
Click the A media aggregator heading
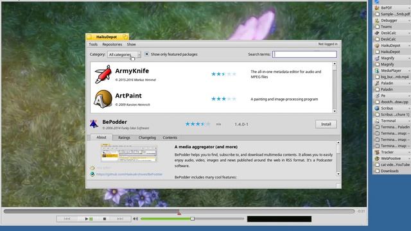coord(206,147)
